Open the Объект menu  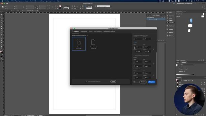(36, 1)
